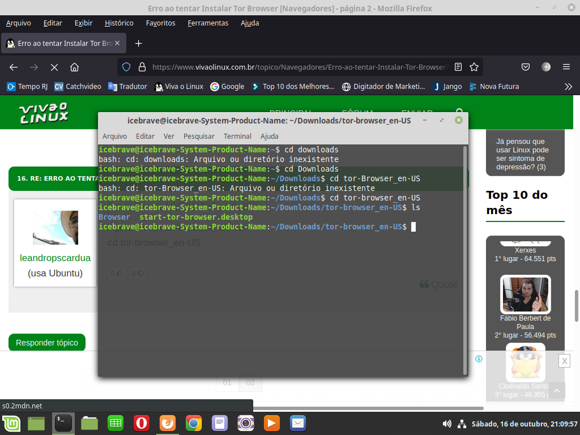Open the file manager from the taskbar
Screen dimensions: 580x435
coord(89,424)
